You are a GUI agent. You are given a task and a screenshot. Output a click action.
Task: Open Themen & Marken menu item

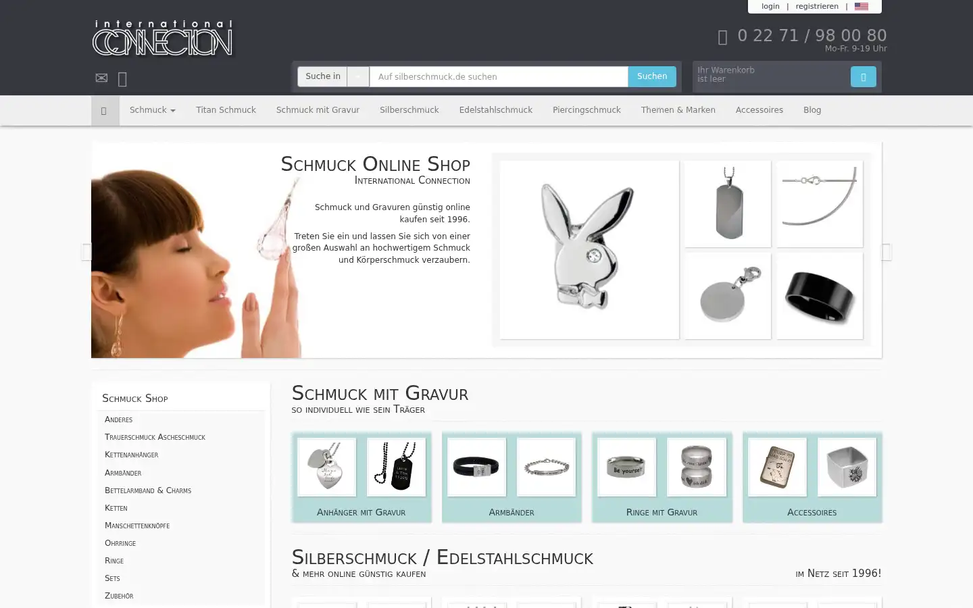tap(678, 110)
